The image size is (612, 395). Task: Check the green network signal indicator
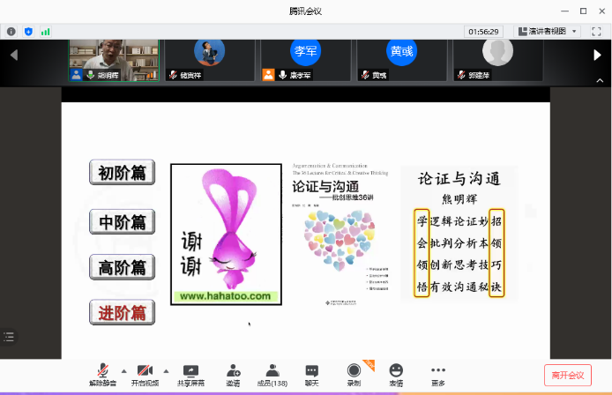point(45,31)
